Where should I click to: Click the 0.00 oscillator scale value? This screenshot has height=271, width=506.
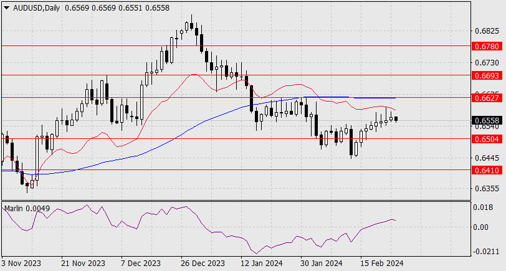tap(481, 227)
